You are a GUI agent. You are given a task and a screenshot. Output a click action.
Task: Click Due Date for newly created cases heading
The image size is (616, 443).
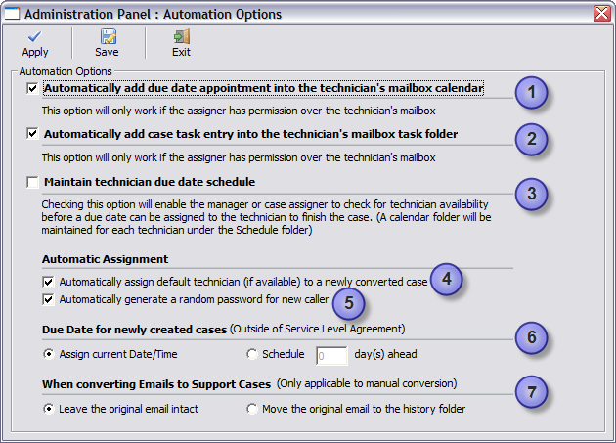pyautogui.click(x=134, y=330)
